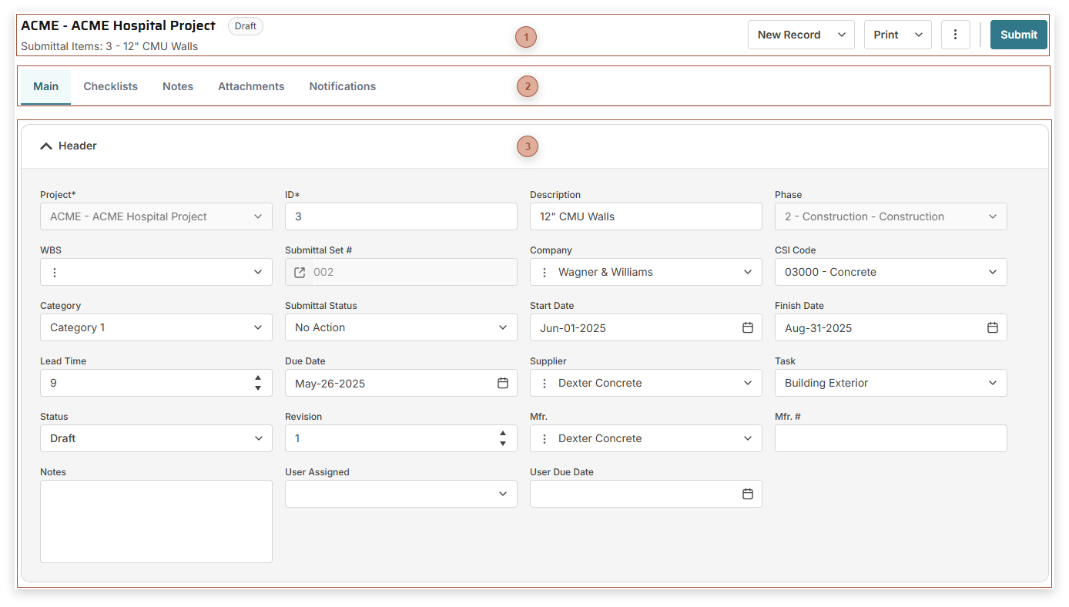Click the Company field's three-dot icon
The height and width of the screenshot is (607, 1069).
point(545,272)
